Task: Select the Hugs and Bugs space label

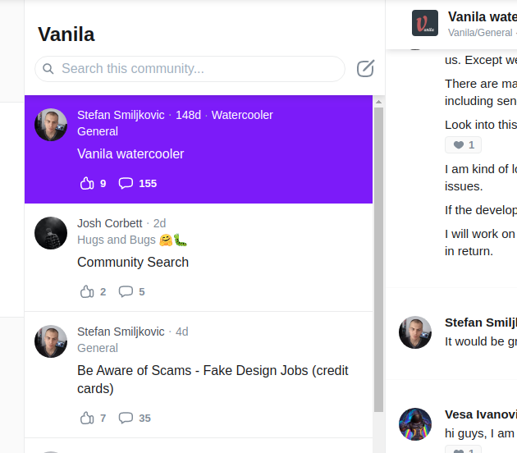Action: coord(117,240)
